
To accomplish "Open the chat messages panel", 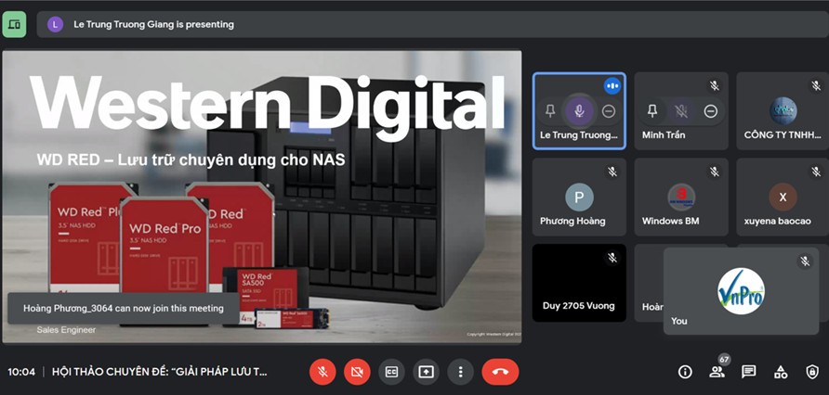I will tap(749, 372).
